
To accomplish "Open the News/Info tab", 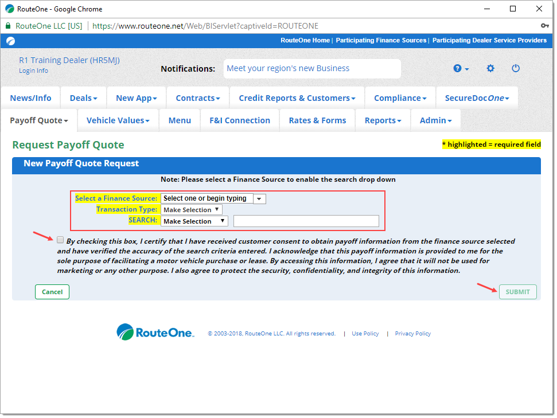I will [30, 98].
